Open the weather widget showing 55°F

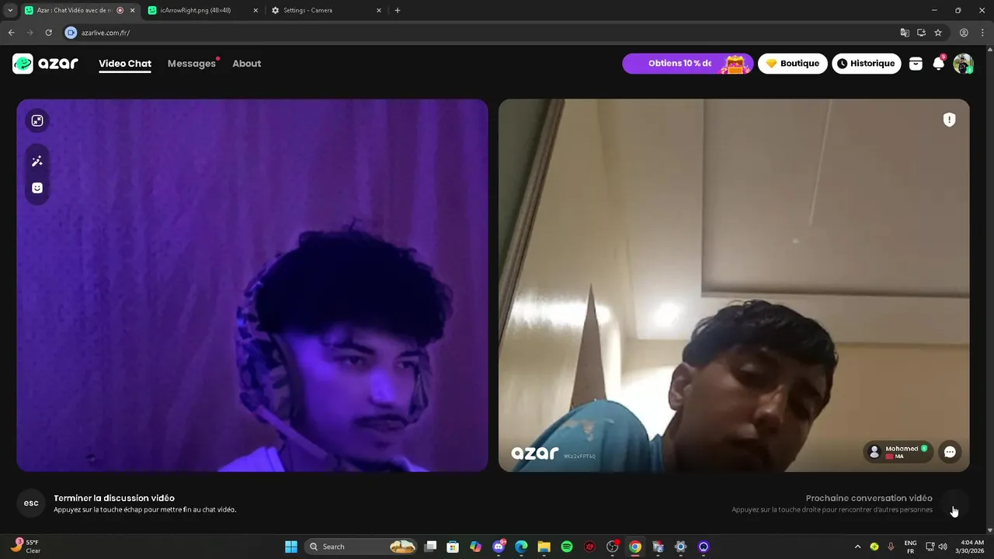tap(26, 547)
